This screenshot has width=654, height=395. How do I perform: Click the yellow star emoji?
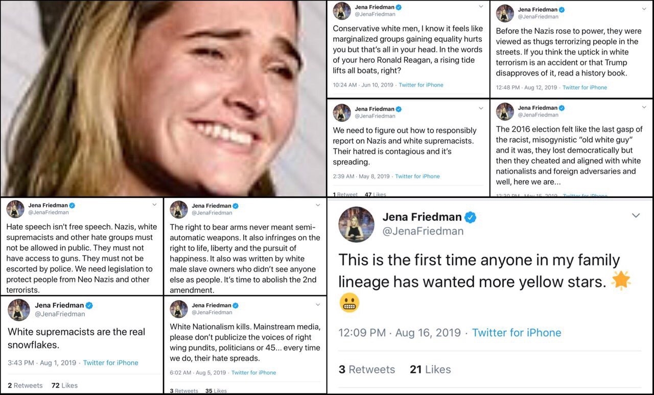621,280
